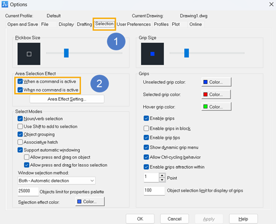
Task: Open Hover grip color picker
Action: point(216,107)
